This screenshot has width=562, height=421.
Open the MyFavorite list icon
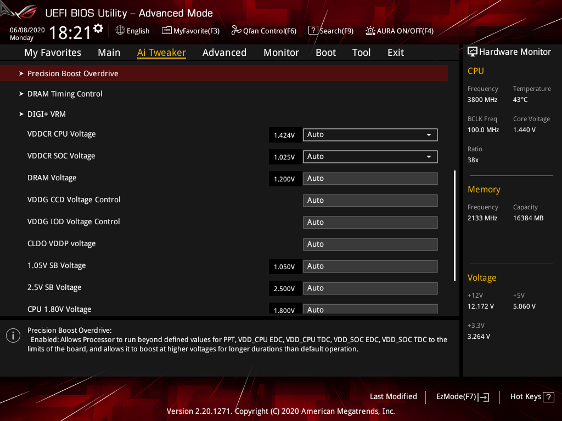pyautogui.click(x=166, y=31)
